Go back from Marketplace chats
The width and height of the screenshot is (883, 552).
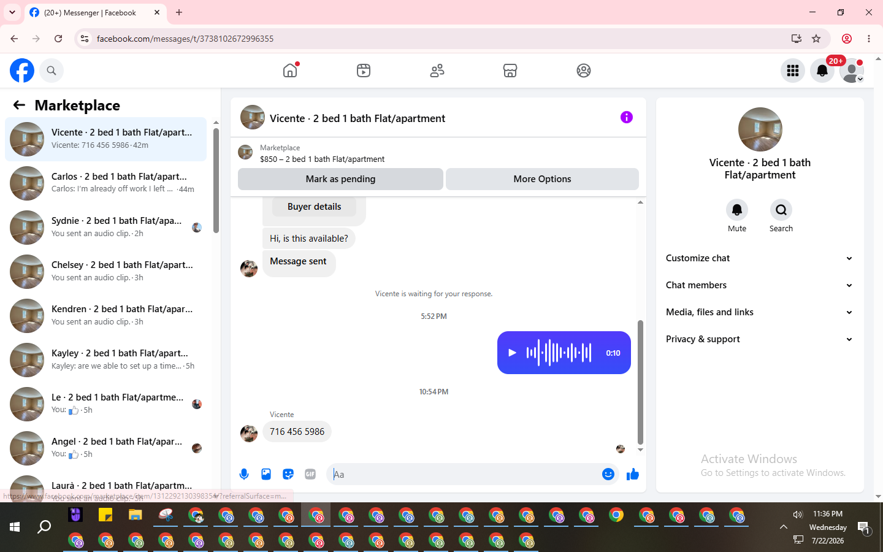point(19,105)
